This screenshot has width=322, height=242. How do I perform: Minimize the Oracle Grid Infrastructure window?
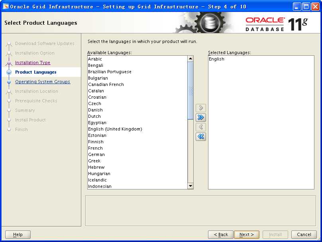tap(296, 7)
